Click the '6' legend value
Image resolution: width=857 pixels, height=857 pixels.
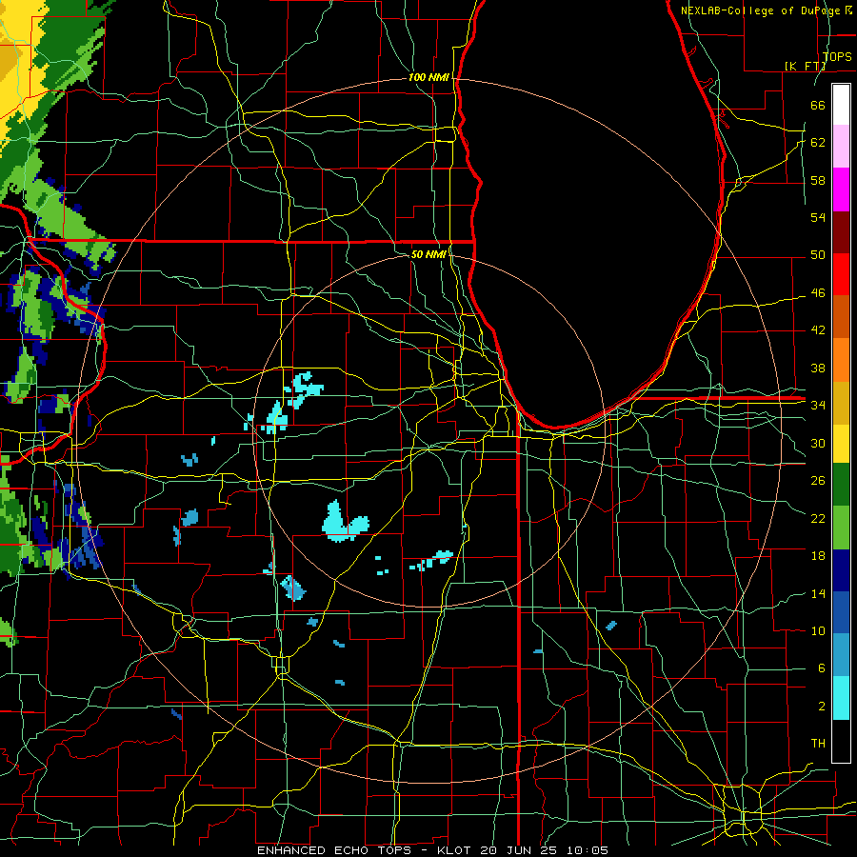pos(821,668)
